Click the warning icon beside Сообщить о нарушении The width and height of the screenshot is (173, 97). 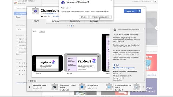point(114,68)
